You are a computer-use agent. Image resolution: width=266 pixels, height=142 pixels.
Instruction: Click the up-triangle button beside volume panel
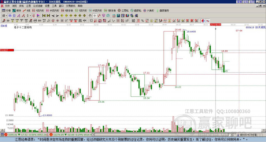(x=2, y=130)
